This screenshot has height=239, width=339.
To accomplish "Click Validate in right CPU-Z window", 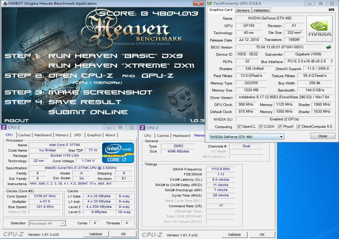I will pos(234,235).
